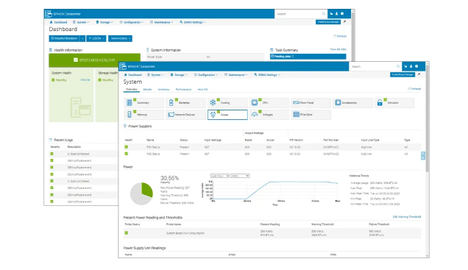Screen dimensions: 468x270
Task: Open the Summary tile in System window
Action: pyautogui.click(x=144, y=103)
